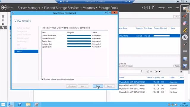
Task: Click File and Storage Services in breadcrumb
Action: click(61, 8)
